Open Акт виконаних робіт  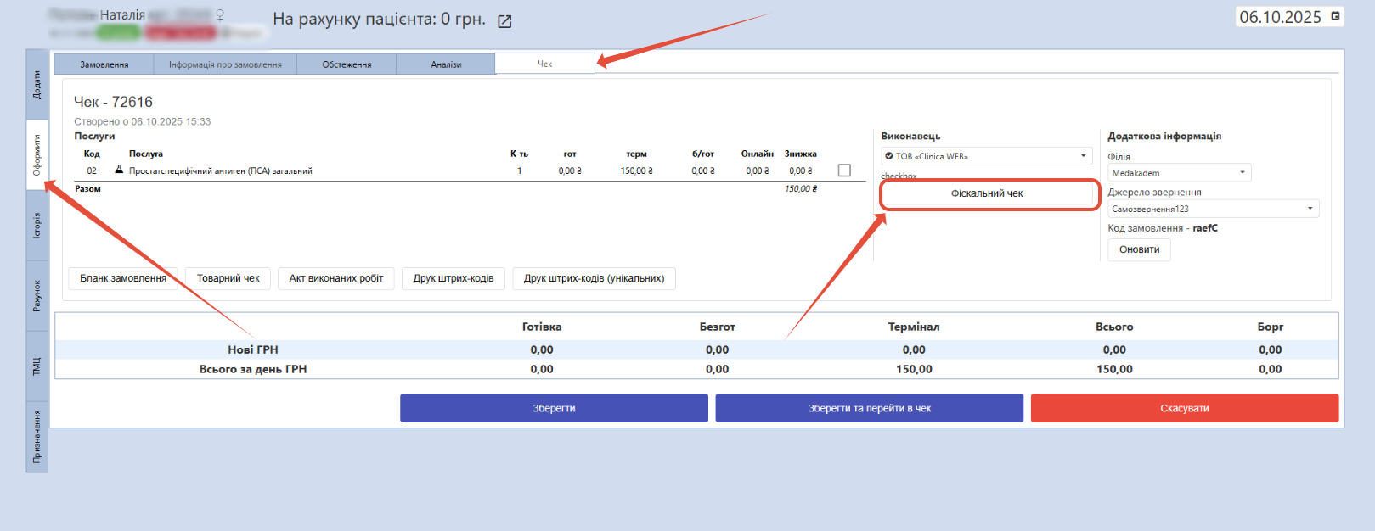[336, 278]
